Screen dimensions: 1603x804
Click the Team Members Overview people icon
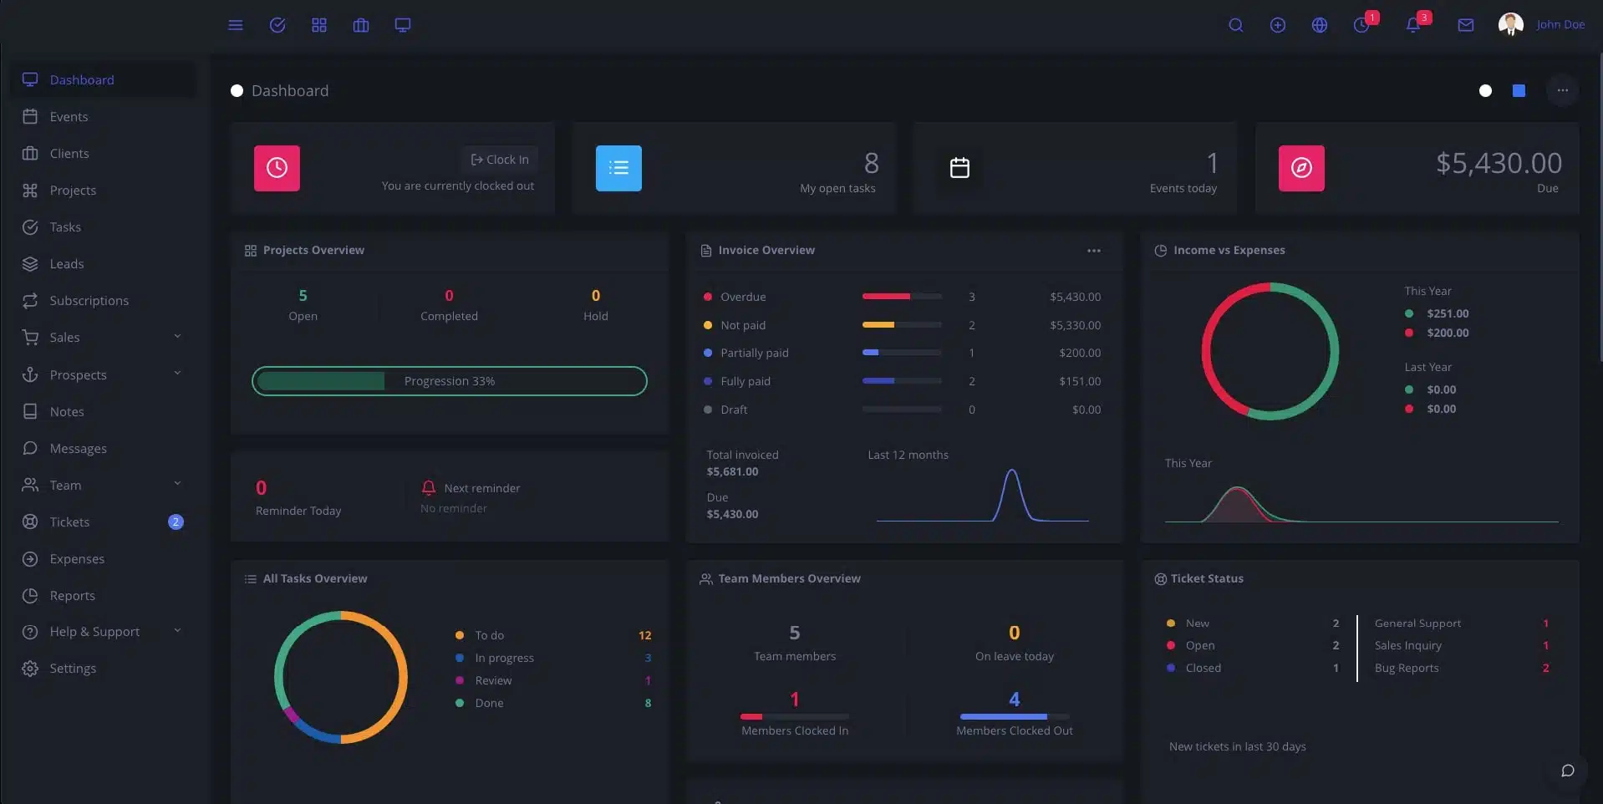coord(706,578)
